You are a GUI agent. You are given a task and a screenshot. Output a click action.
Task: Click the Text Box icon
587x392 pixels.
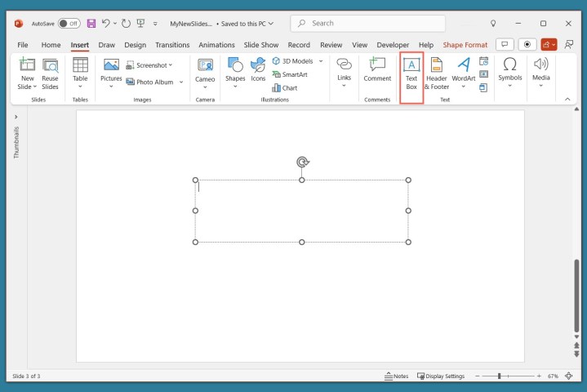[411, 67]
